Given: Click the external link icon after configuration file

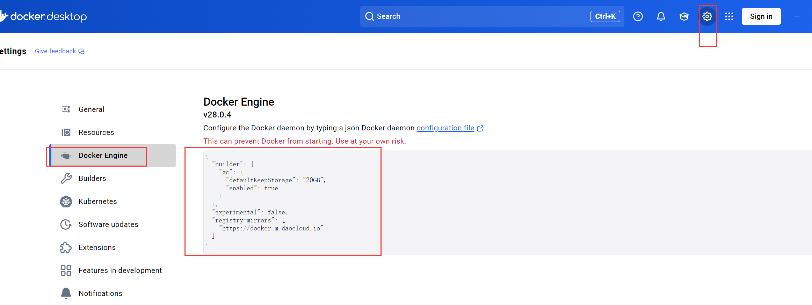Looking at the screenshot, I should pyautogui.click(x=480, y=128).
